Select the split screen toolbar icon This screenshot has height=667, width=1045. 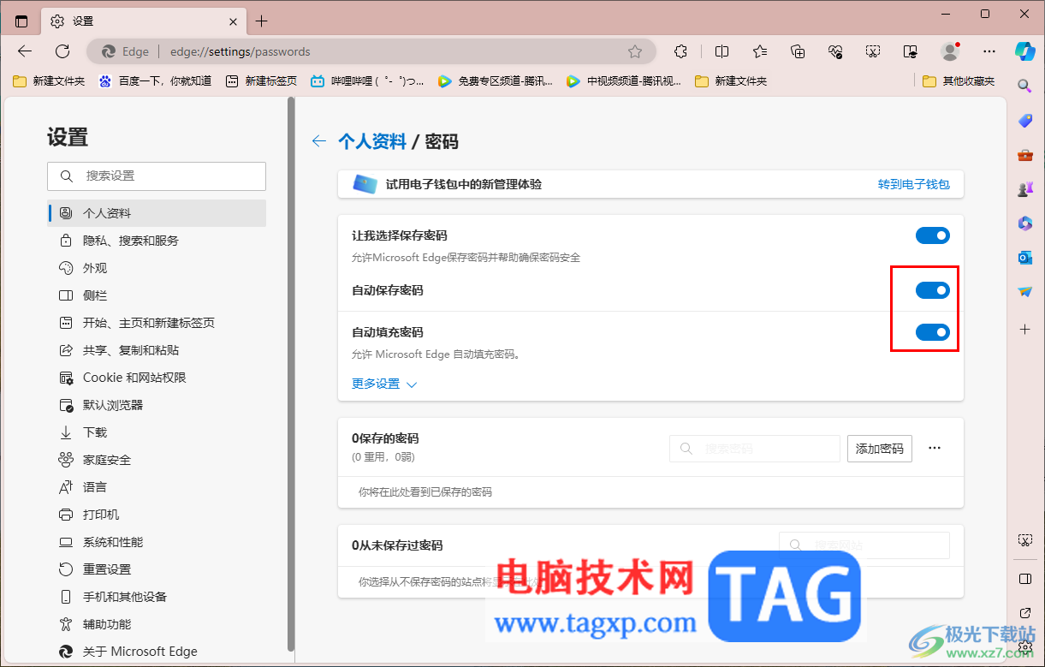(721, 51)
